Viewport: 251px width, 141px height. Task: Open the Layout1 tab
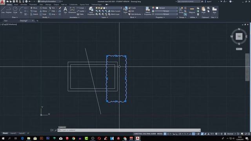point(13,133)
